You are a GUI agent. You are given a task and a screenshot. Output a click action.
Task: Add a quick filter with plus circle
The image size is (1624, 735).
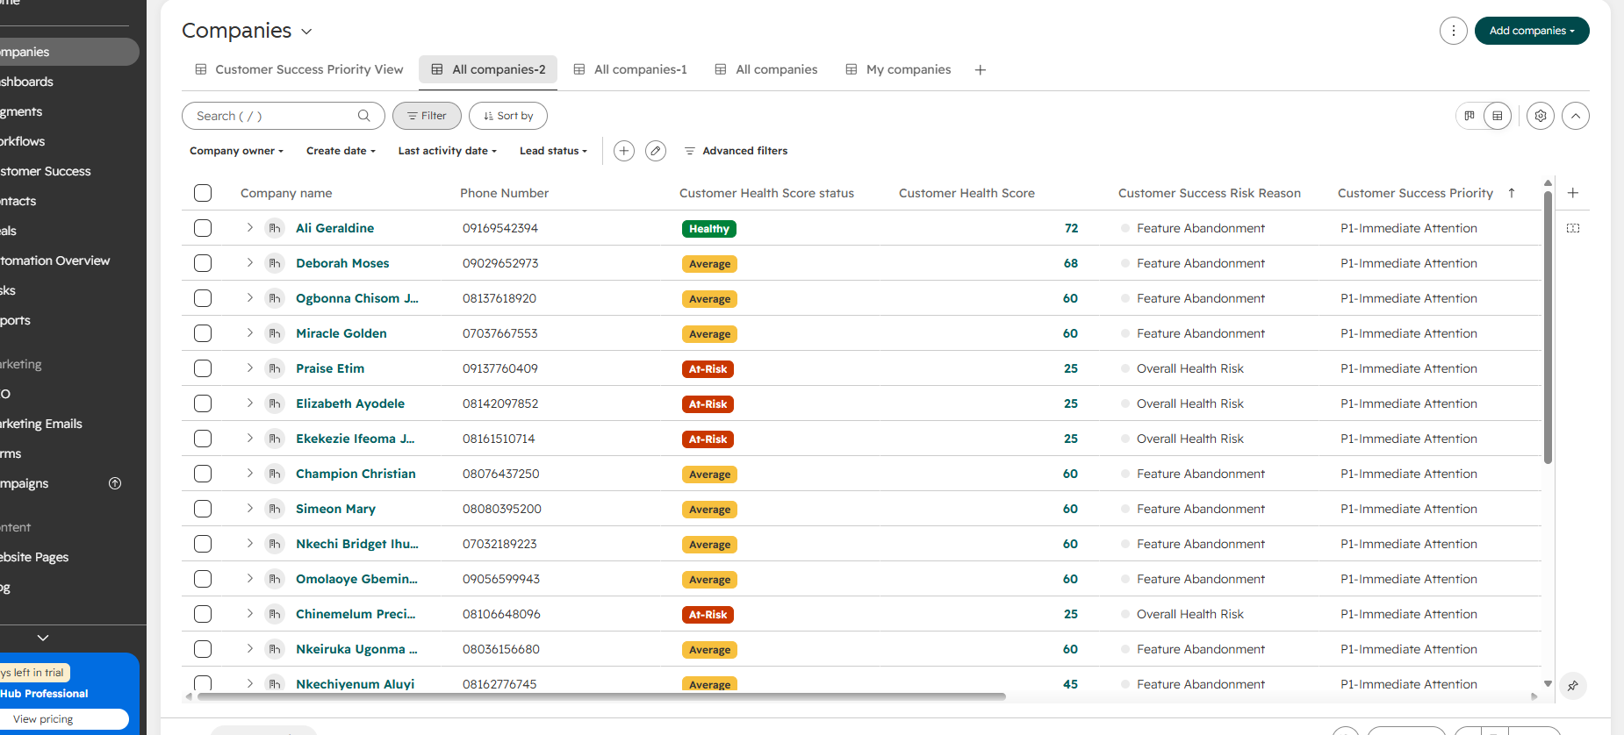pyautogui.click(x=624, y=151)
